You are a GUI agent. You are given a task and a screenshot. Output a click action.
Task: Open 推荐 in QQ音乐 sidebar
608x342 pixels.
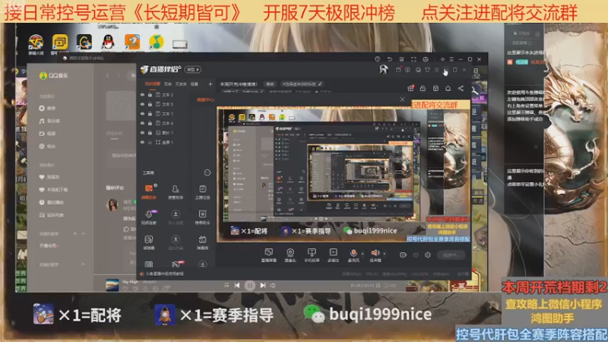(47, 108)
